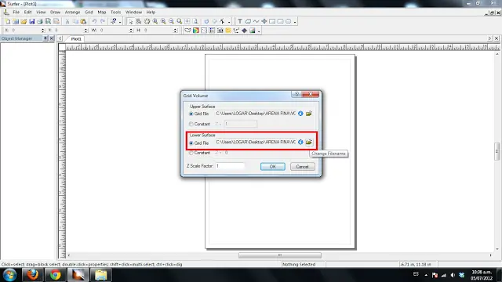Viewport: 502px width, 282px height.
Task: Click the horizontal scrollbar thumb
Action: 280,255
